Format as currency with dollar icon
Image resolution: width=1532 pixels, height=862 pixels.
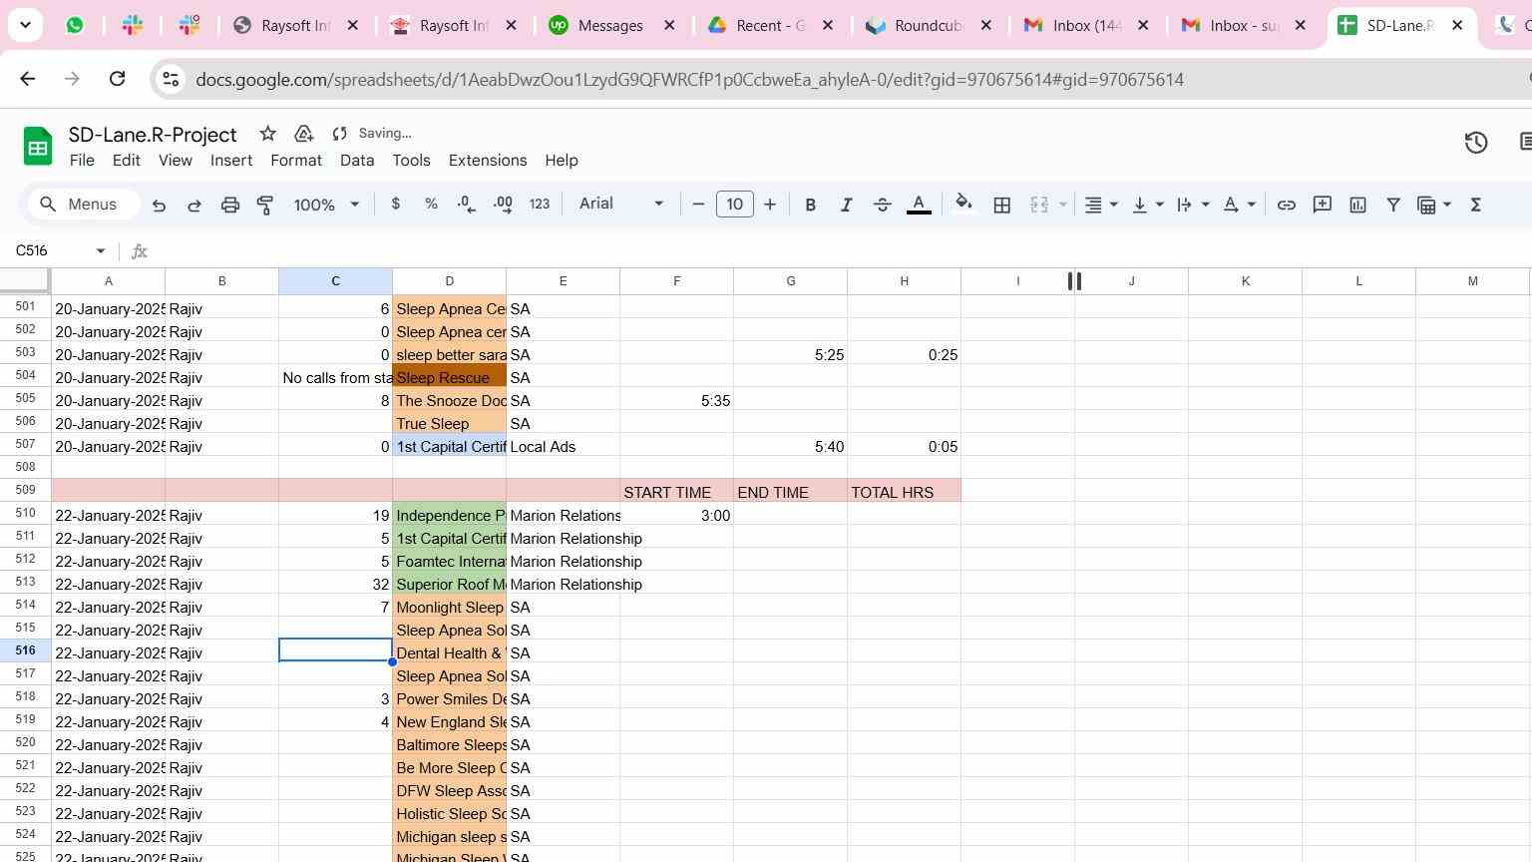click(396, 204)
